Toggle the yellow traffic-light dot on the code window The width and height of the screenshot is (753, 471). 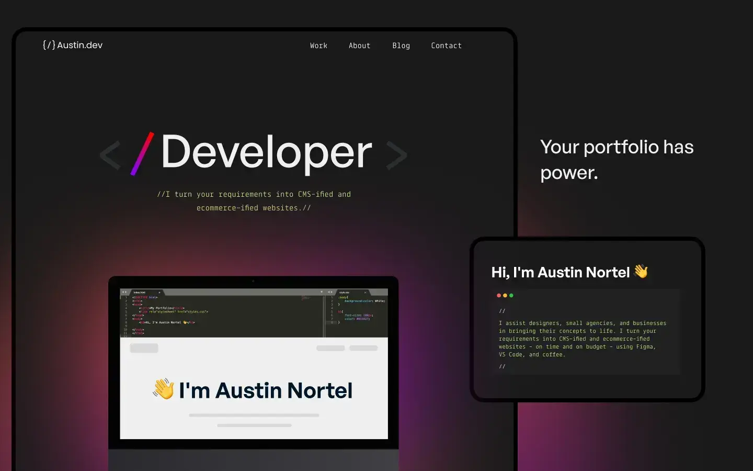[505, 295]
